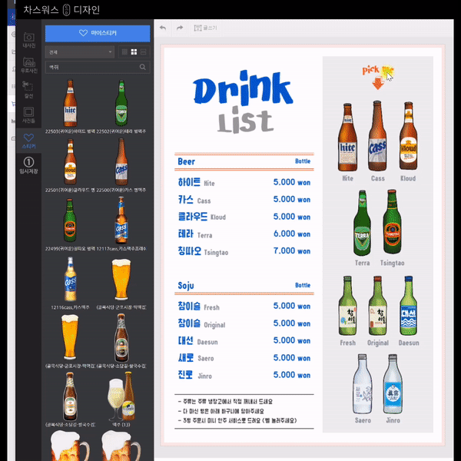Screen dimensions: 461x461
Task: Select the Kloud bottle image on canvas
Action: pyautogui.click(x=409, y=136)
